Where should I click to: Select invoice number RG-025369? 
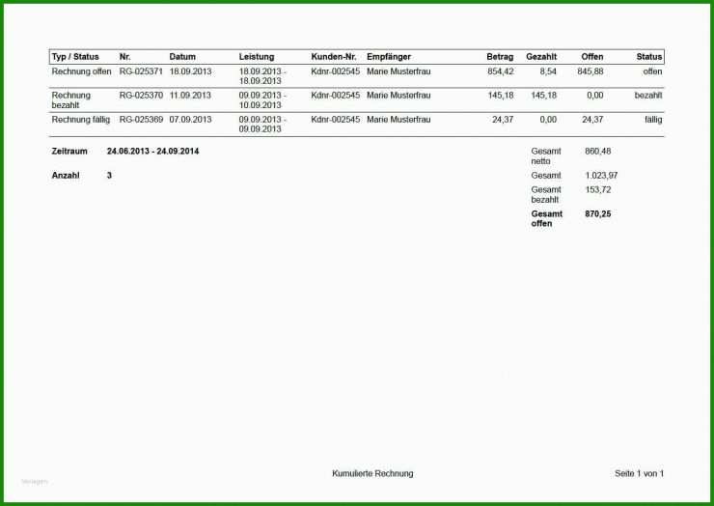[141, 120]
